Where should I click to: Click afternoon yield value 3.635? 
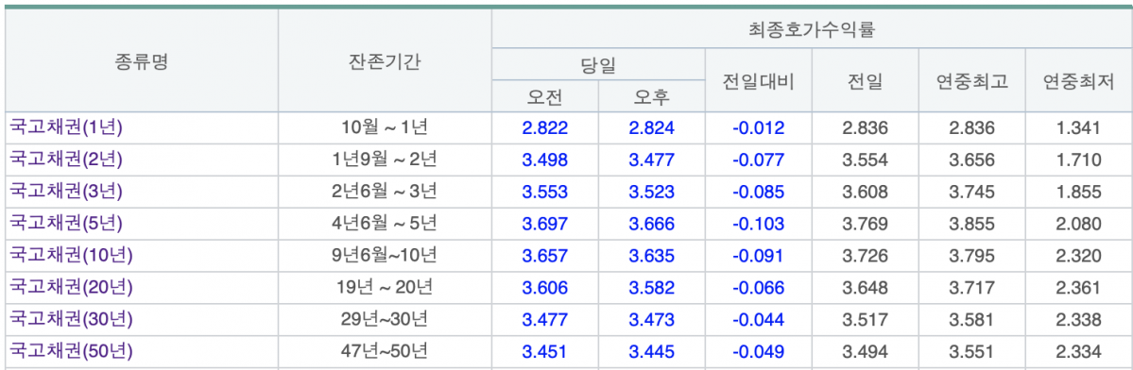point(652,256)
